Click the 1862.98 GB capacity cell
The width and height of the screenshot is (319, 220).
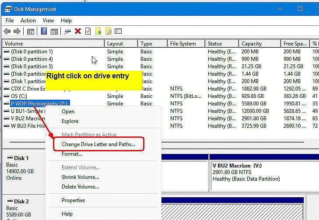(254, 89)
